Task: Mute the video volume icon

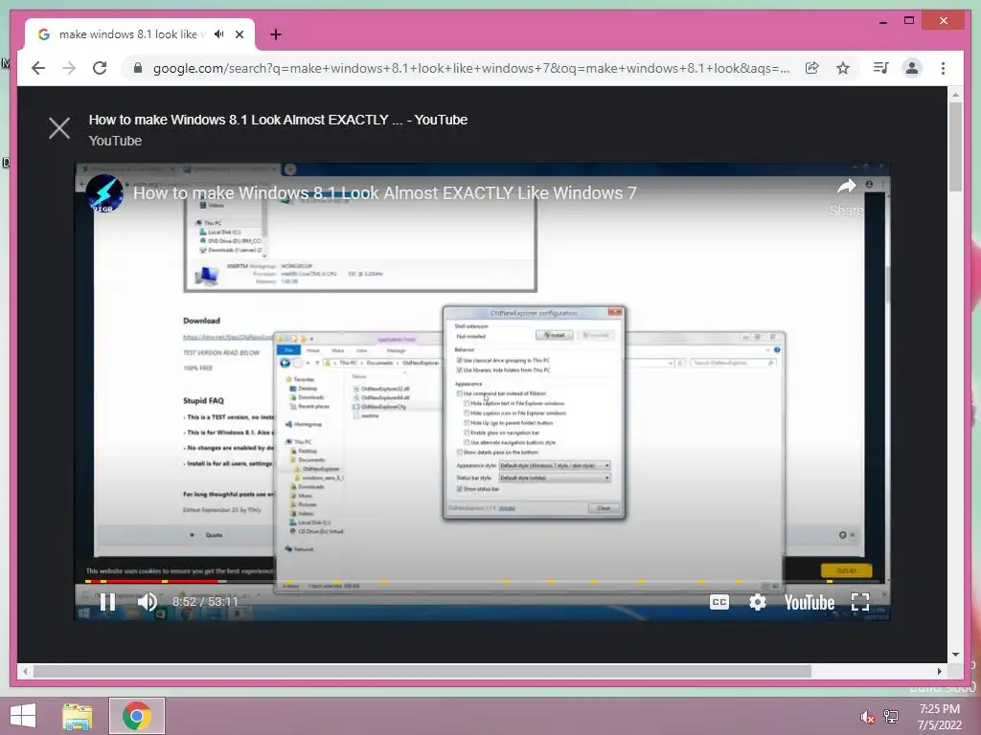Action: tap(148, 602)
